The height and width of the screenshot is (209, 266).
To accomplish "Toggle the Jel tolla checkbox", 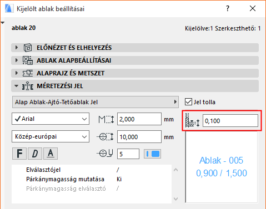I will (x=188, y=102).
